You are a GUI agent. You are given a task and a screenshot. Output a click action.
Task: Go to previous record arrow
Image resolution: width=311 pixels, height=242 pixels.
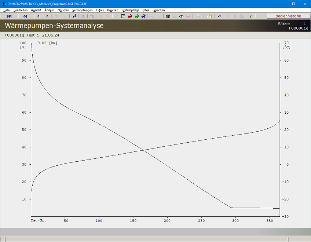tap(39, 16)
